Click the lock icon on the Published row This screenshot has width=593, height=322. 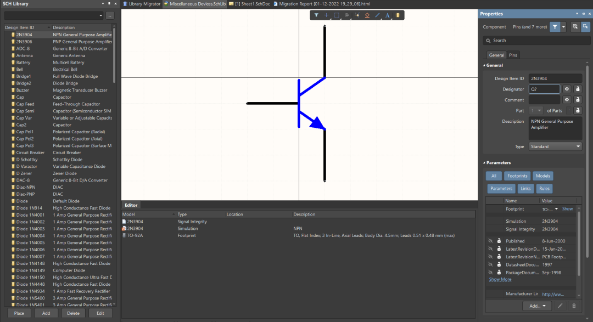click(499, 241)
